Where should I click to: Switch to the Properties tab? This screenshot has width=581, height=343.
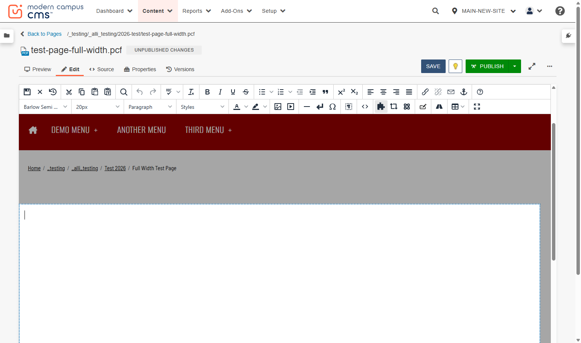coord(140,69)
